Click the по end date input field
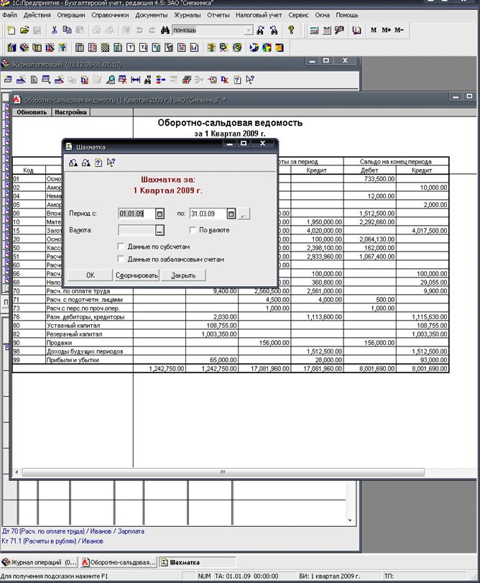Screen dimensions: 480x583 coord(208,214)
